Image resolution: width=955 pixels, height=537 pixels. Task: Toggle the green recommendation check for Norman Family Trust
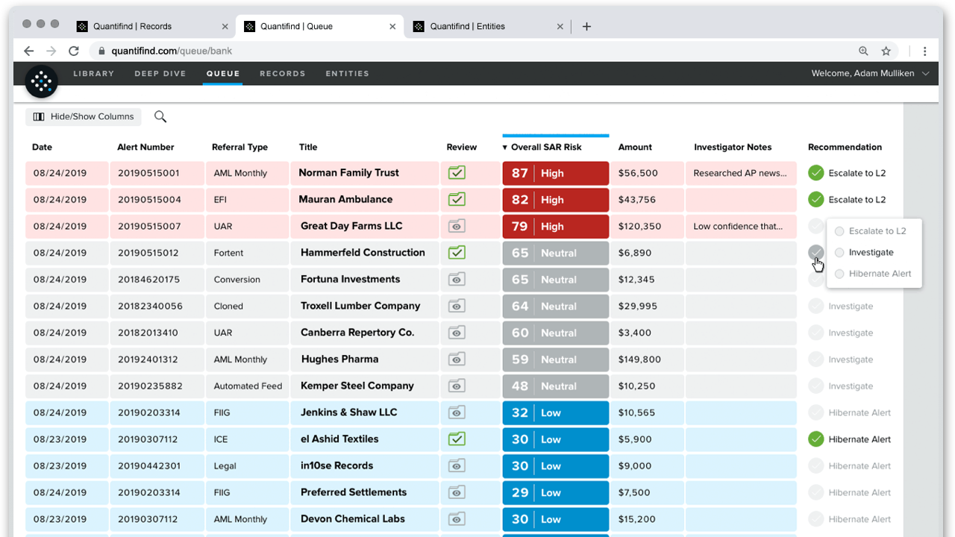816,173
